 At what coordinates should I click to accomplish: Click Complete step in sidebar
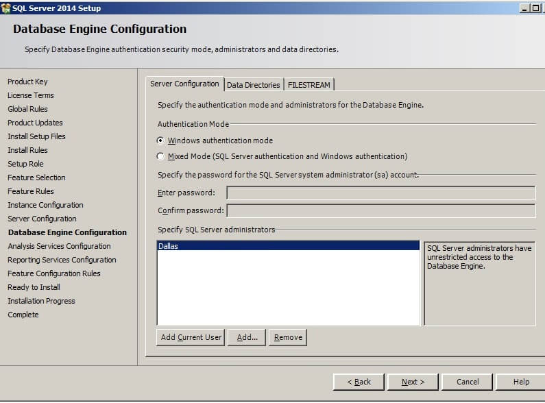23,315
